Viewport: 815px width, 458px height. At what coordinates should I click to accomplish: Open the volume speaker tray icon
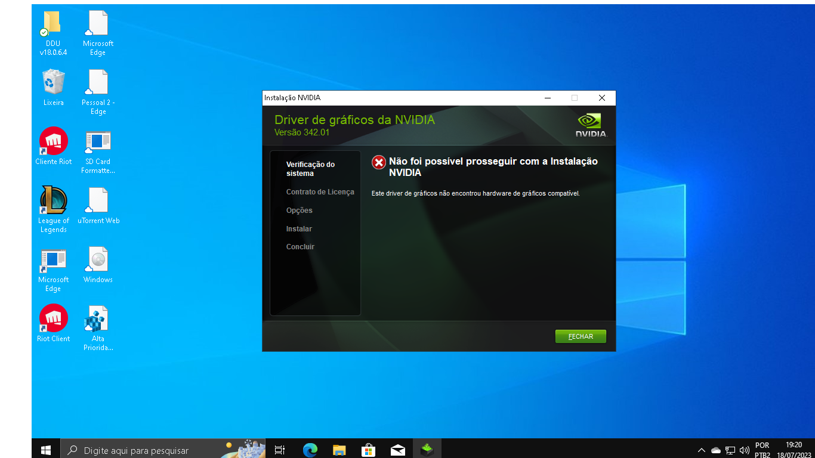744,450
